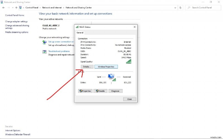Screen dimensions: 223x139
Task: Click the Network and Sharing Center title icon
Action: point(2,2)
